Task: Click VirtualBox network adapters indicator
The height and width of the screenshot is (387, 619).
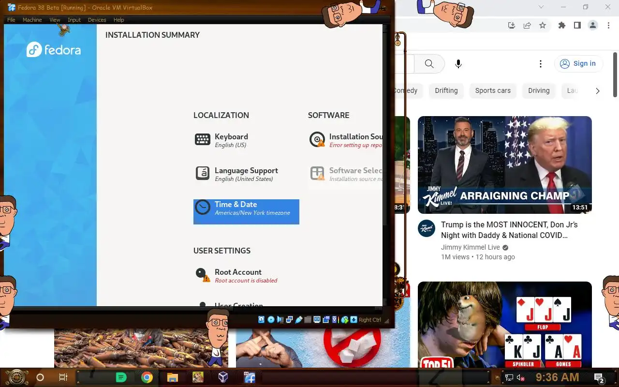Action: point(289,319)
